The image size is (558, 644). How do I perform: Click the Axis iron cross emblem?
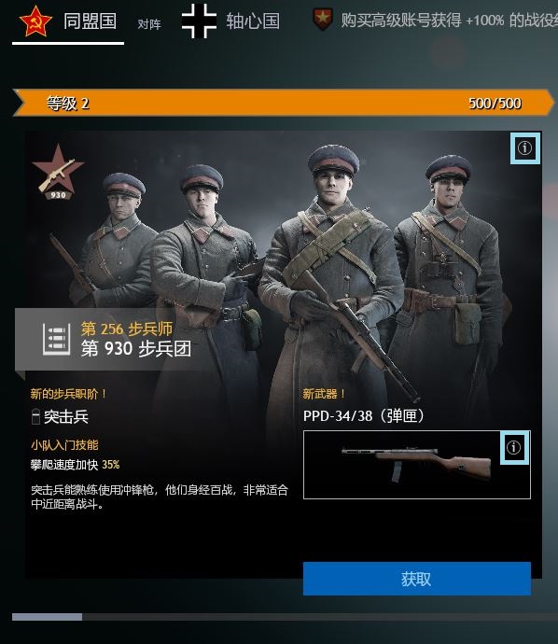(x=199, y=21)
